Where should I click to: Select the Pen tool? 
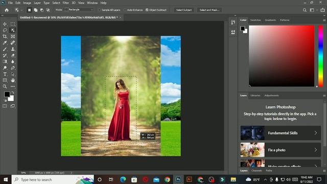pyautogui.click(x=13, y=68)
